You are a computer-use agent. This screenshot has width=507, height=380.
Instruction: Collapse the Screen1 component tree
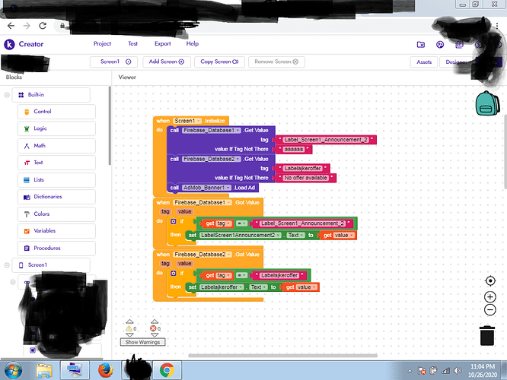click(7, 265)
